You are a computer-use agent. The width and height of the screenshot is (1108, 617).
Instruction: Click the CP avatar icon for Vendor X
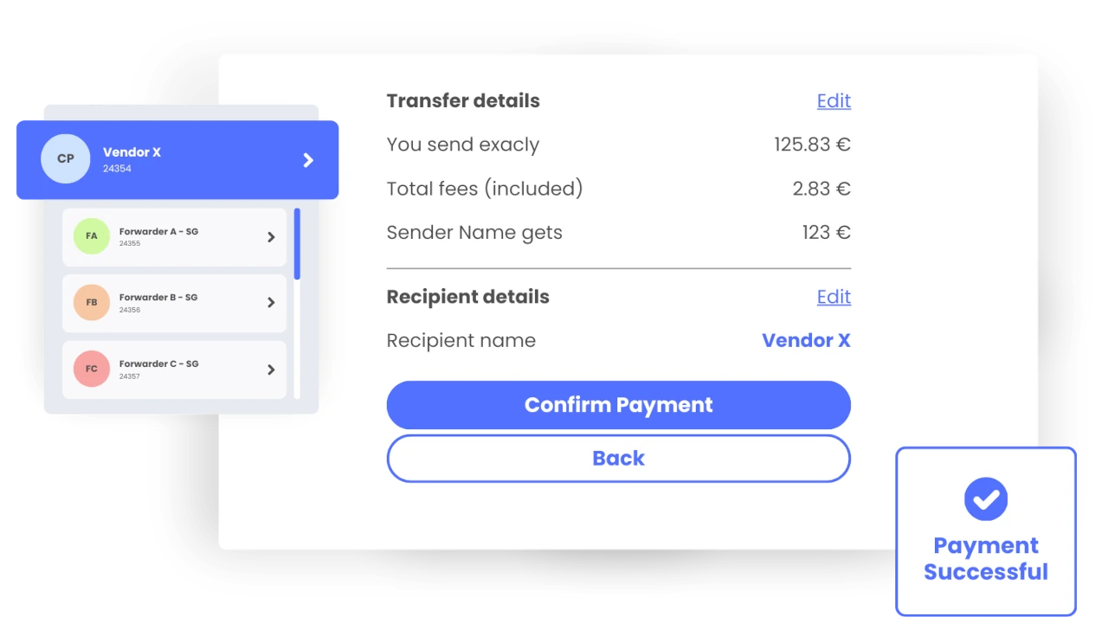click(x=66, y=159)
